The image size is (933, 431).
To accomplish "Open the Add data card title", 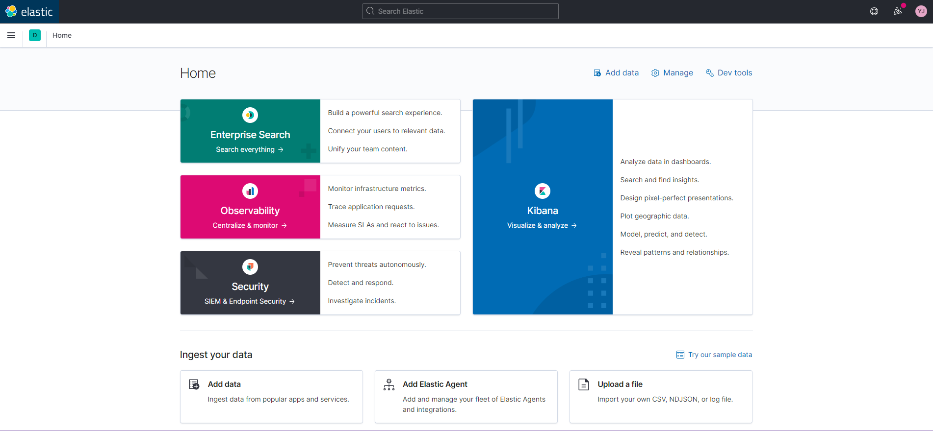I will [224, 384].
